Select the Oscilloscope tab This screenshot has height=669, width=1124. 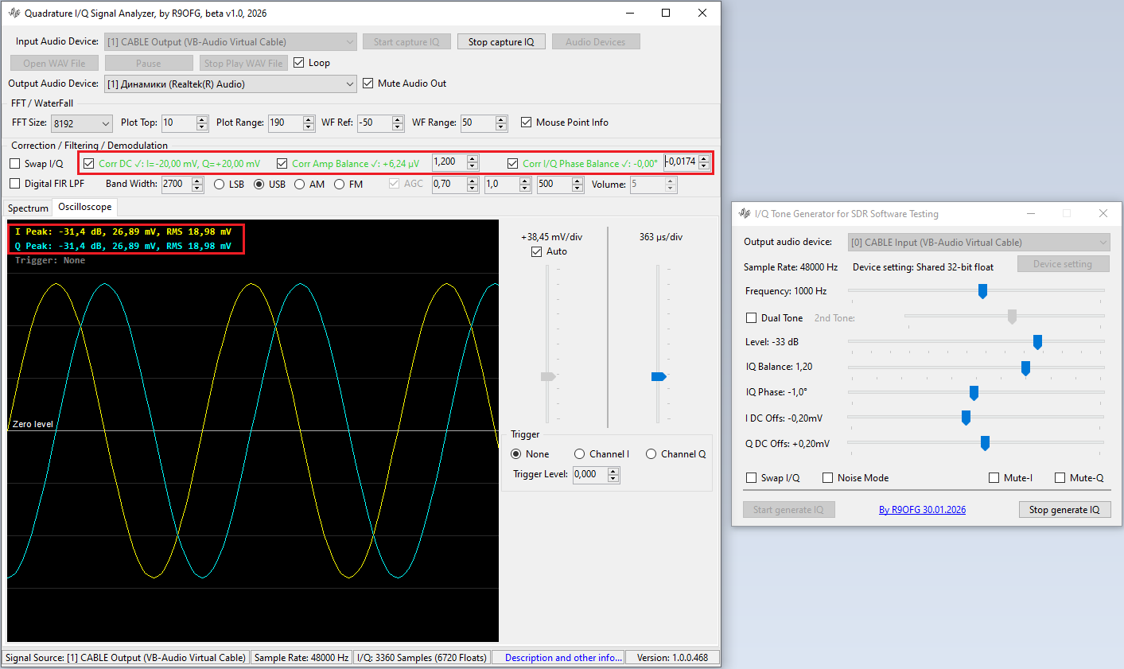click(84, 207)
